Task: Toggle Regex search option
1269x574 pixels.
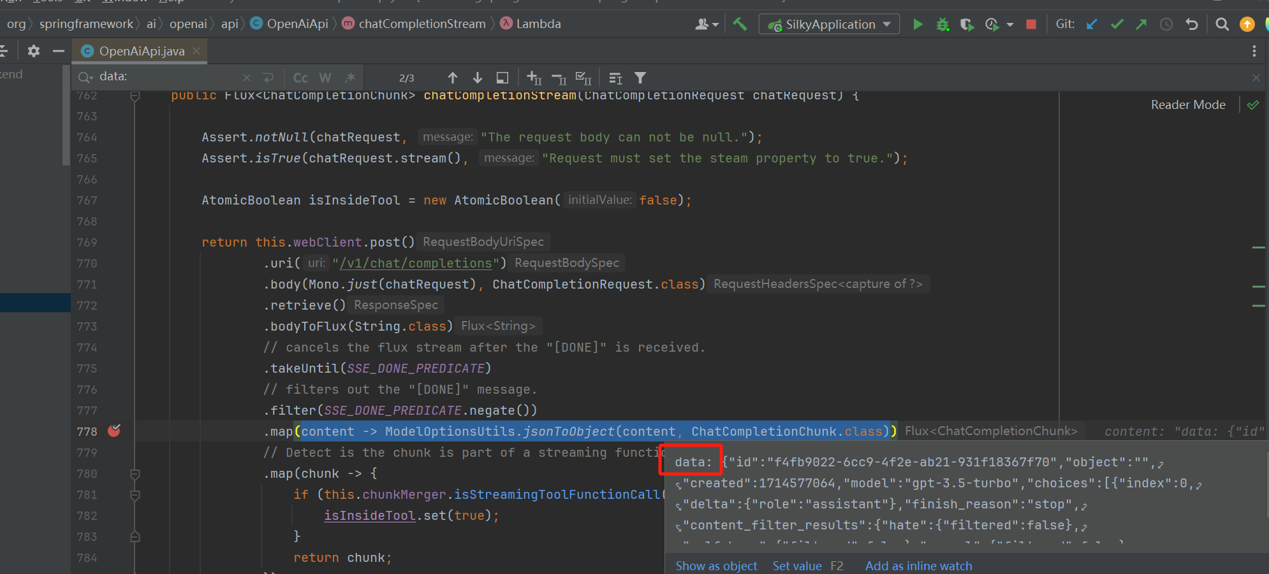Action: point(350,78)
